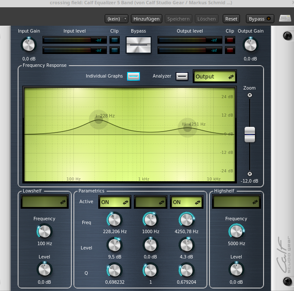
Task: Click the Freq knob showing 1000 Hz
Action: (150, 220)
